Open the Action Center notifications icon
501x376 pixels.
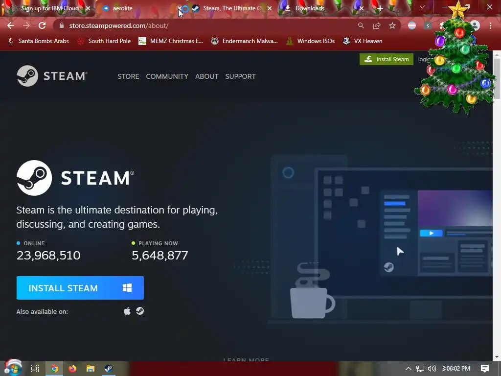[x=485, y=369]
